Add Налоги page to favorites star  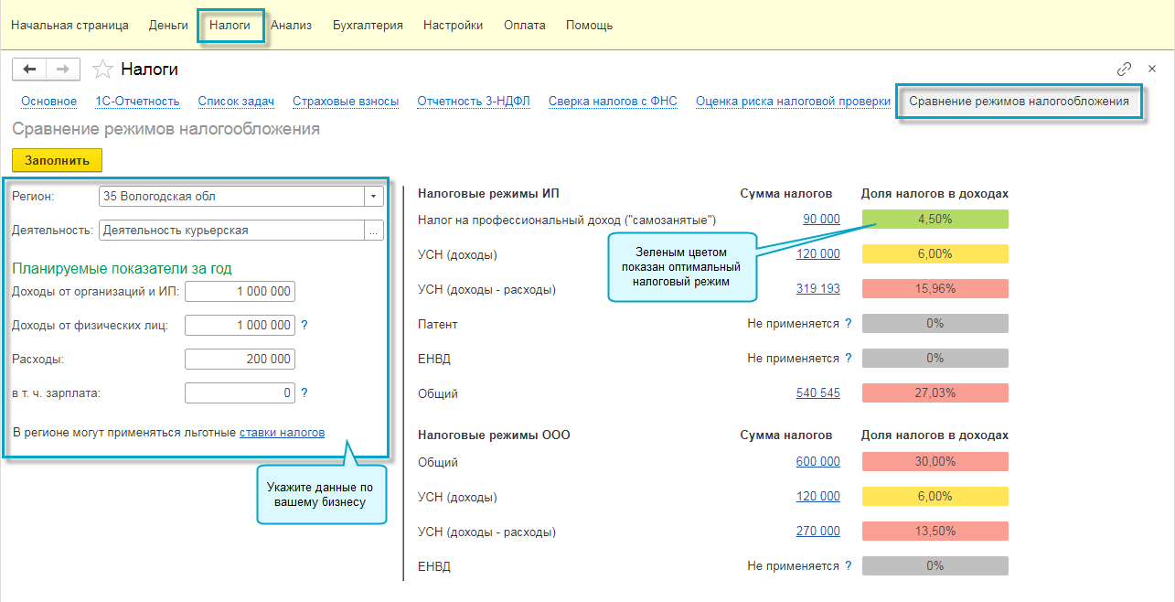click(103, 70)
